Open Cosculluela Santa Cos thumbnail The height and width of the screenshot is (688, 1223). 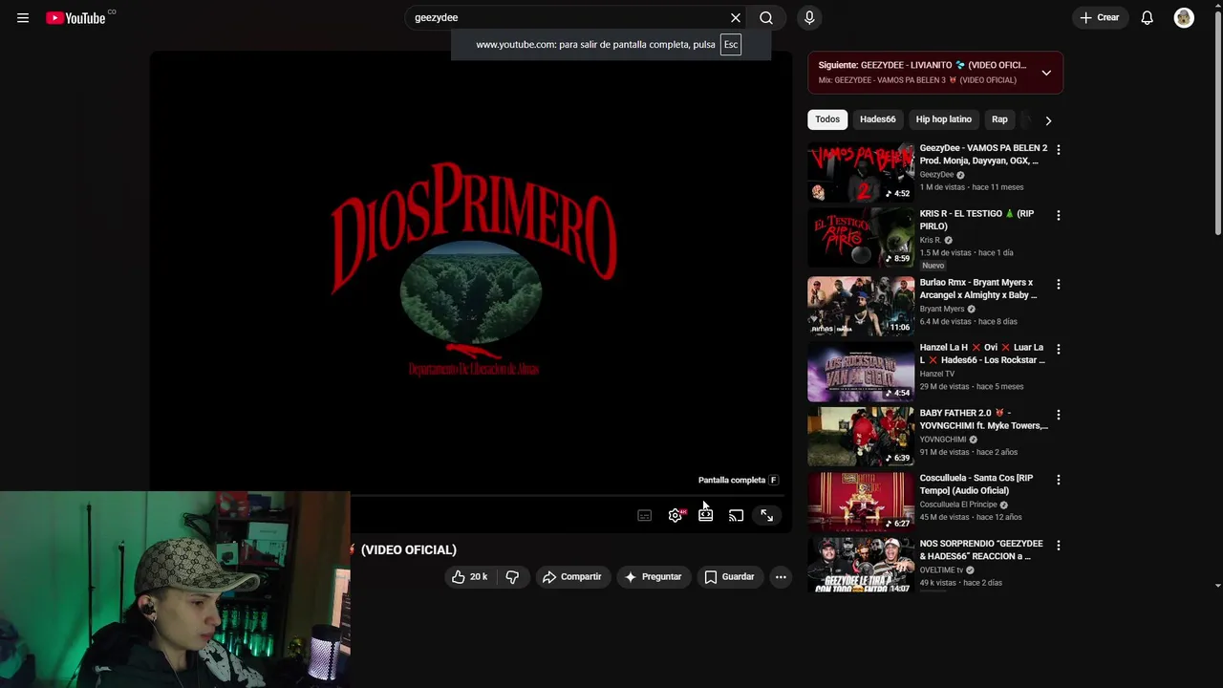[x=861, y=502]
